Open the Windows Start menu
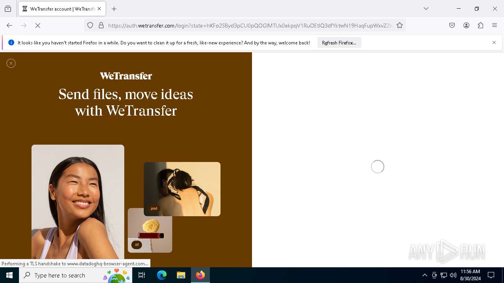Viewport: 504px width, 283px height. 9,275
